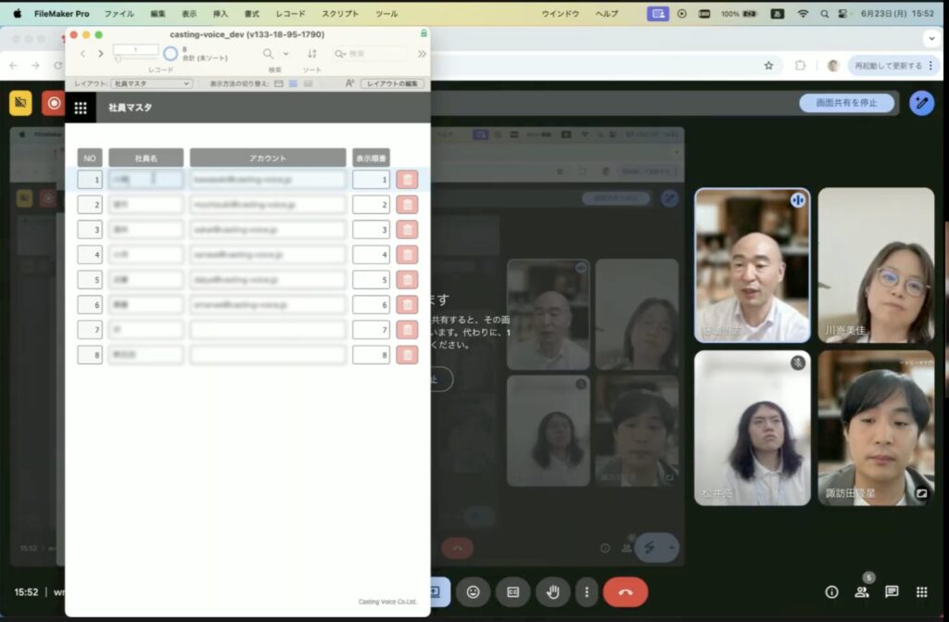This screenshot has width=949, height=622.
Task: Open the スクリプト menu in menu bar
Action: pyautogui.click(x=340, y=14)
